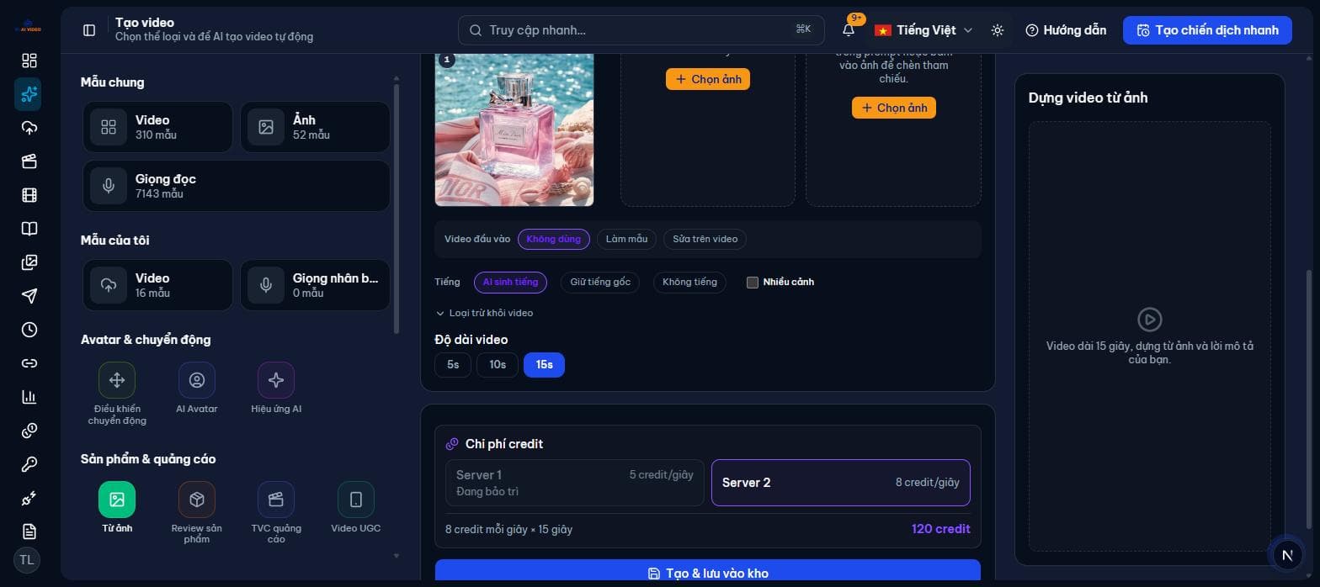Open the Ảnh 52 mẫu template category

coord(315,127)
